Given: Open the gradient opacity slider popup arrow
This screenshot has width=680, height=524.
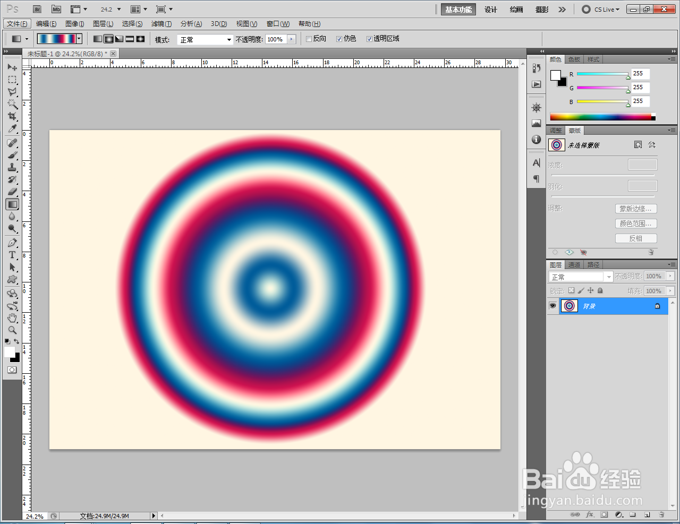Looking at the screenshot, I should point(291,39).
